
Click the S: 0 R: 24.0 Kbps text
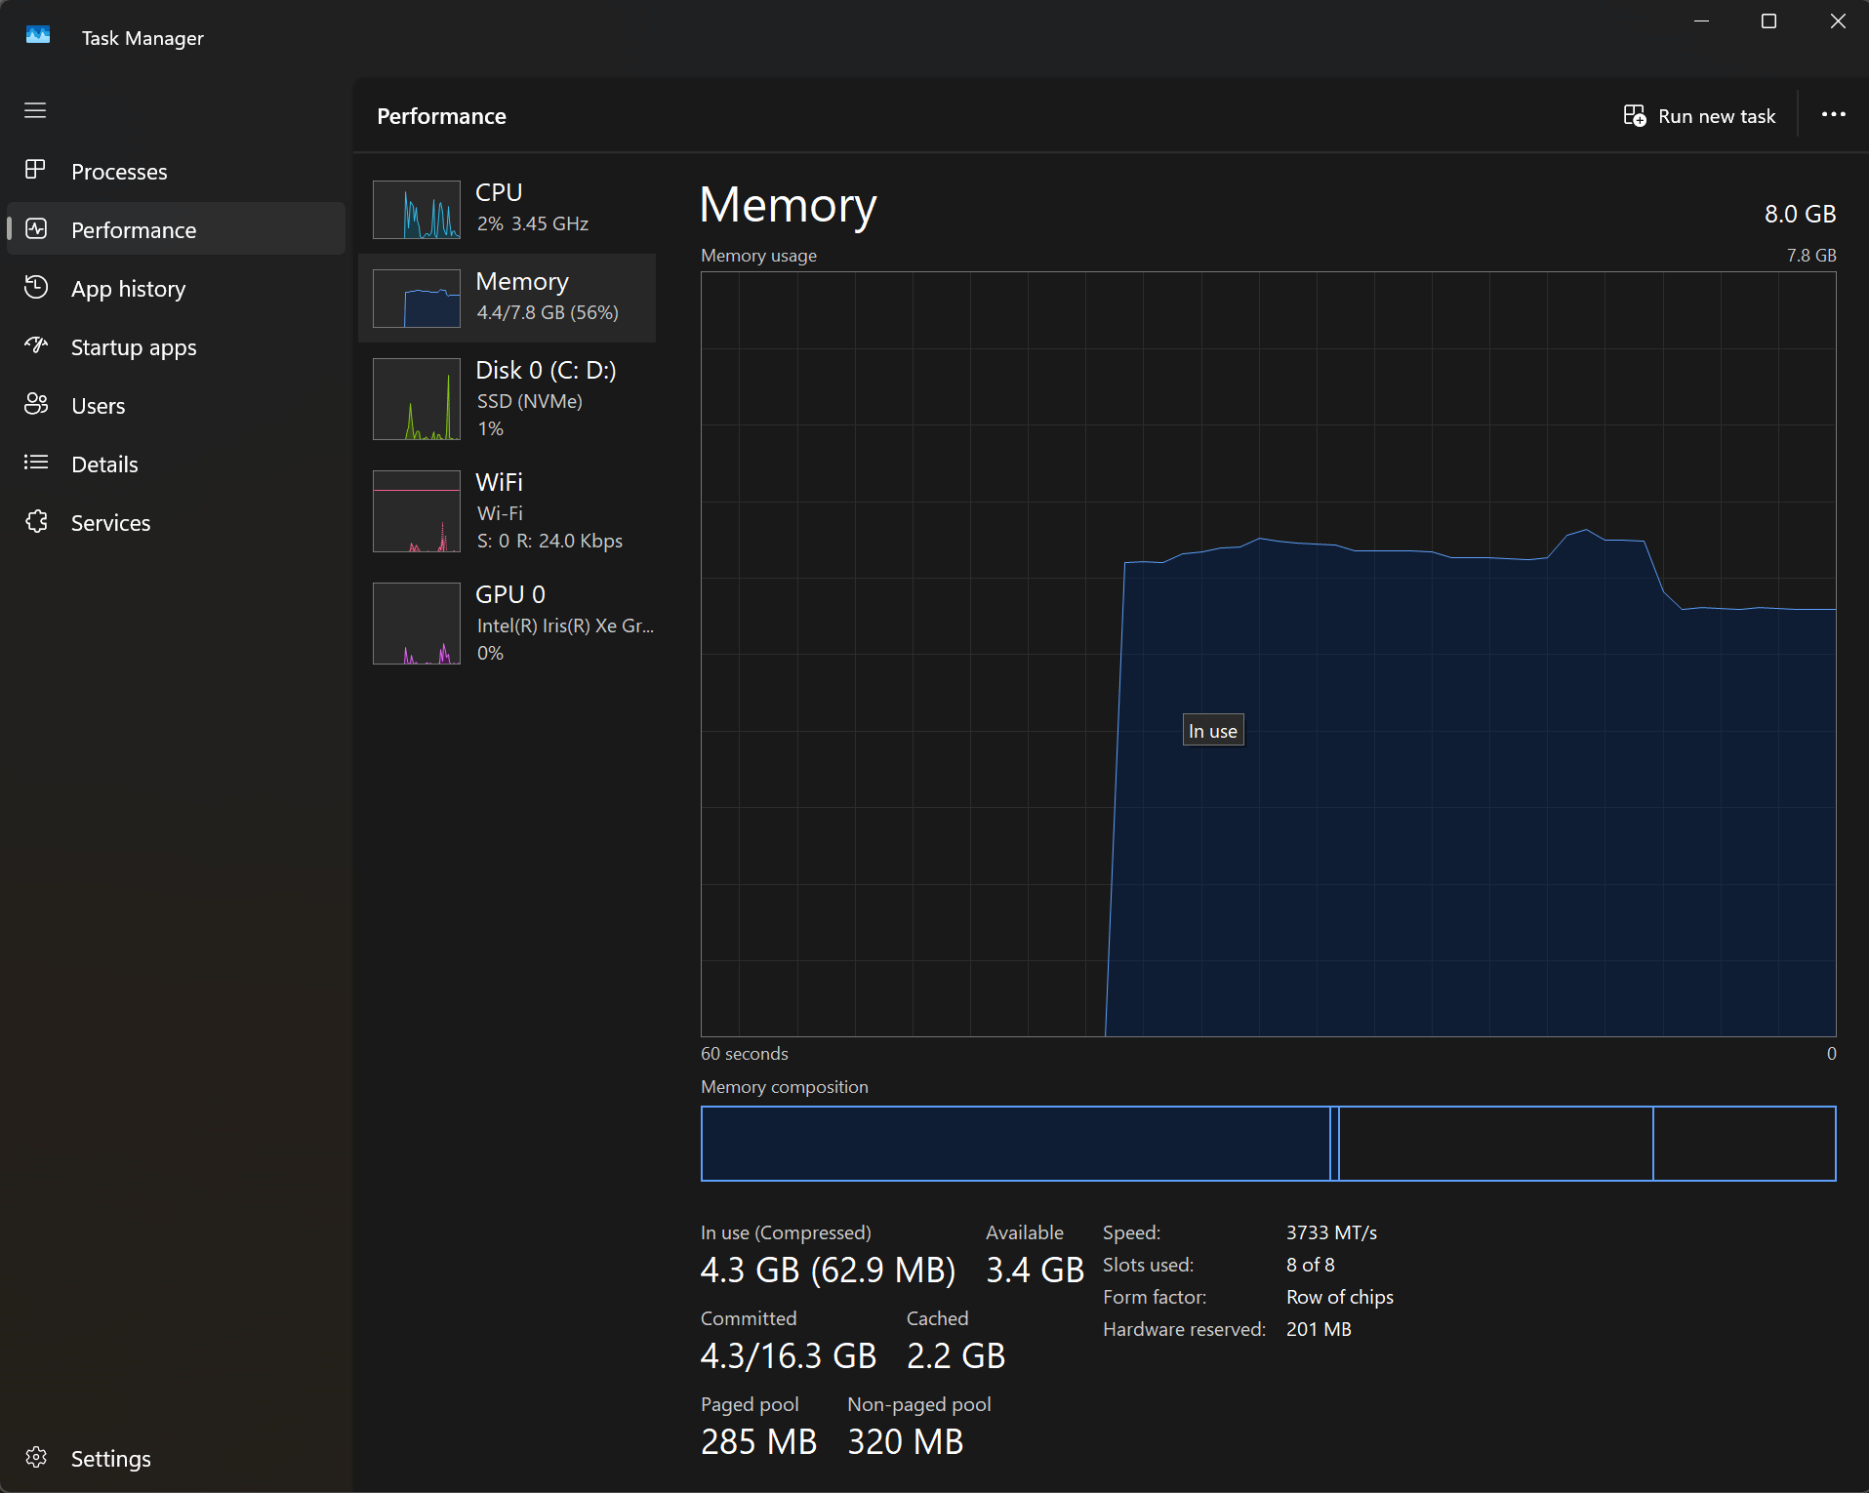(x=549, y=541)
